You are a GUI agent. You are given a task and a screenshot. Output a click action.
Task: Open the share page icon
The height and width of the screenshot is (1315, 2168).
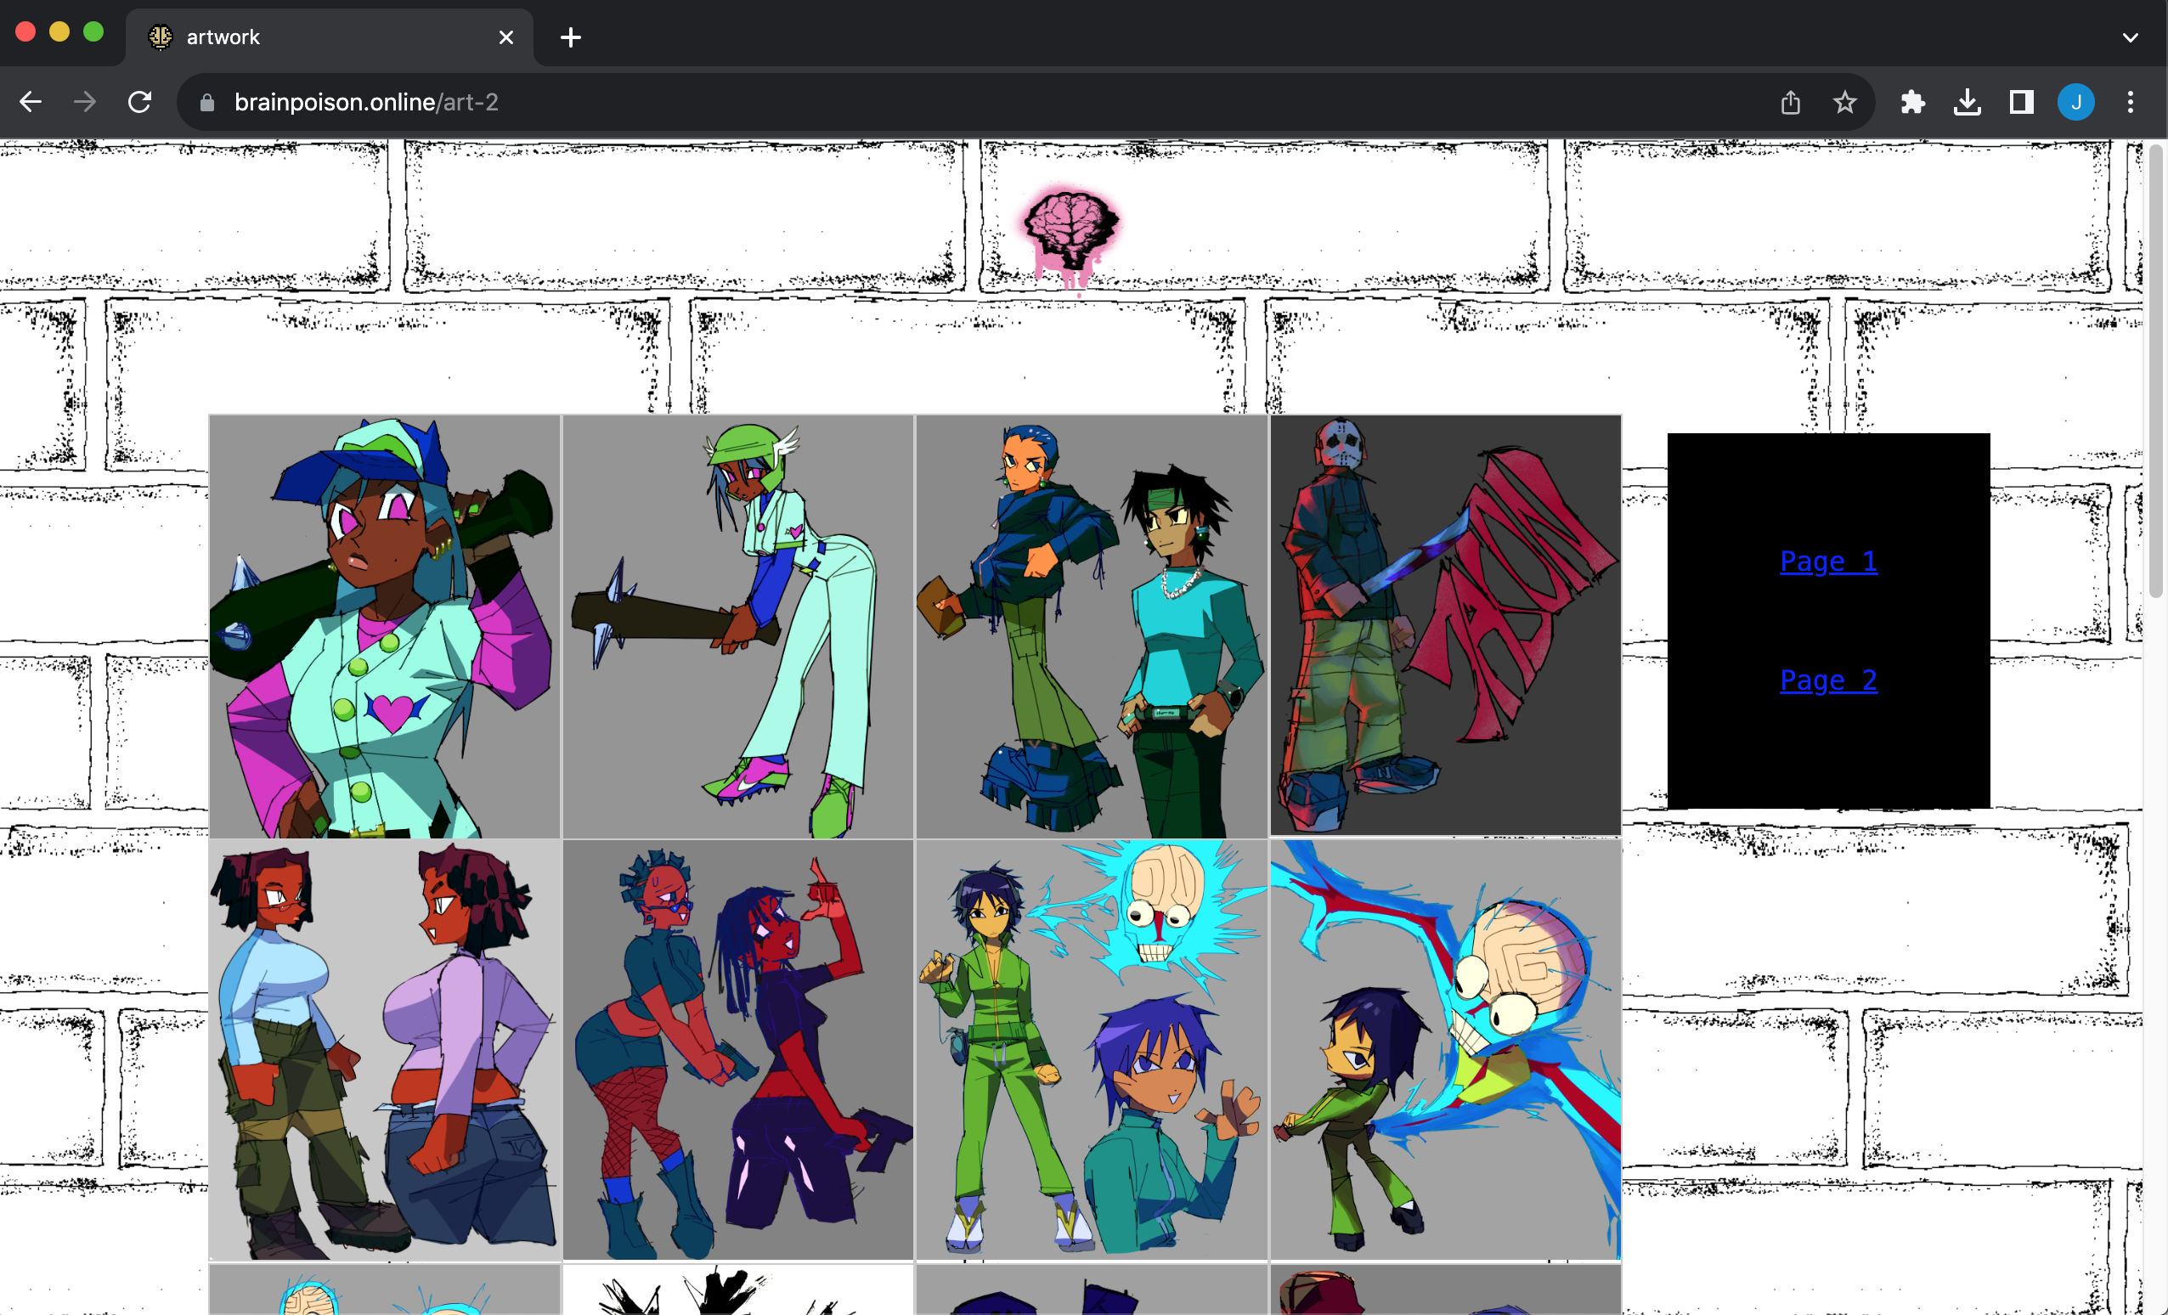[1790, 102]
